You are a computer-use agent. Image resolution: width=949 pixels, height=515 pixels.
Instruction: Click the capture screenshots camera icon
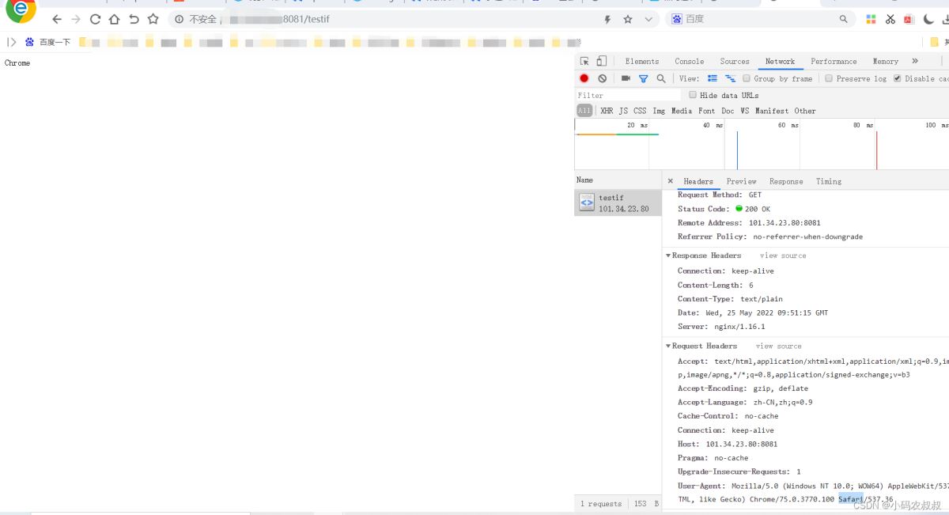[x=626, y=78]
